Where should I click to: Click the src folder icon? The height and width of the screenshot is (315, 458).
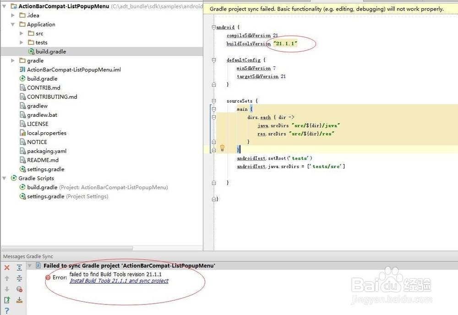pyautogui.click(x=31, y=33)
